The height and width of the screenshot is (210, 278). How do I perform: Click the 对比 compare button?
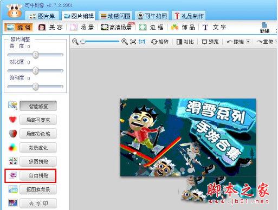pos(185,42)
